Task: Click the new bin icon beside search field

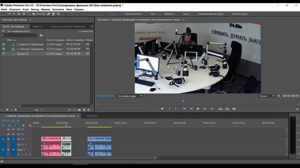Action: (x=41, y=35)
